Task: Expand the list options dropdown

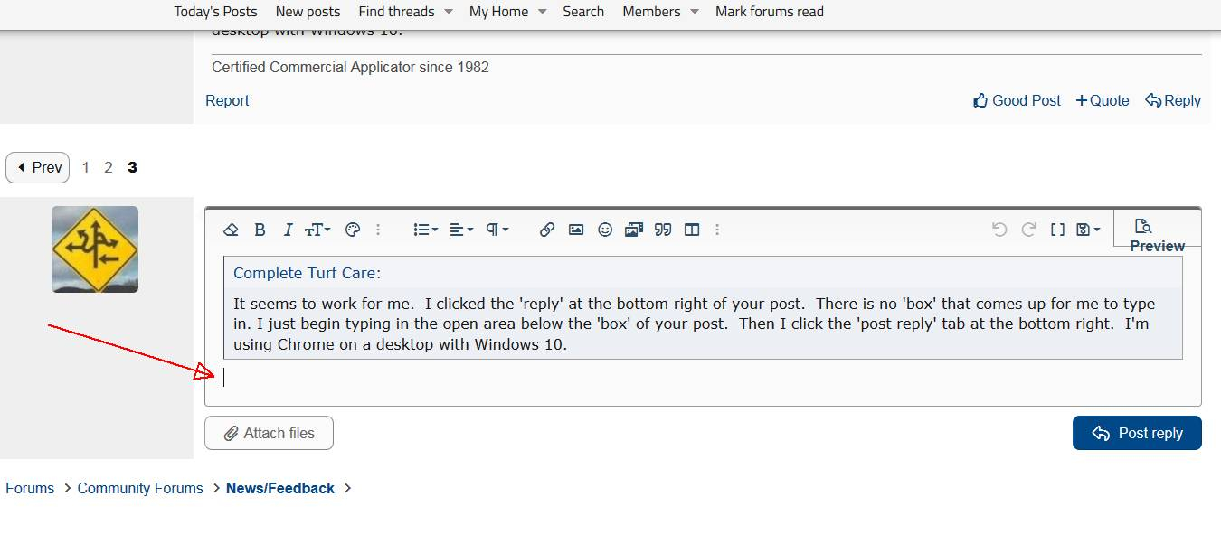Action: [425, 230]
